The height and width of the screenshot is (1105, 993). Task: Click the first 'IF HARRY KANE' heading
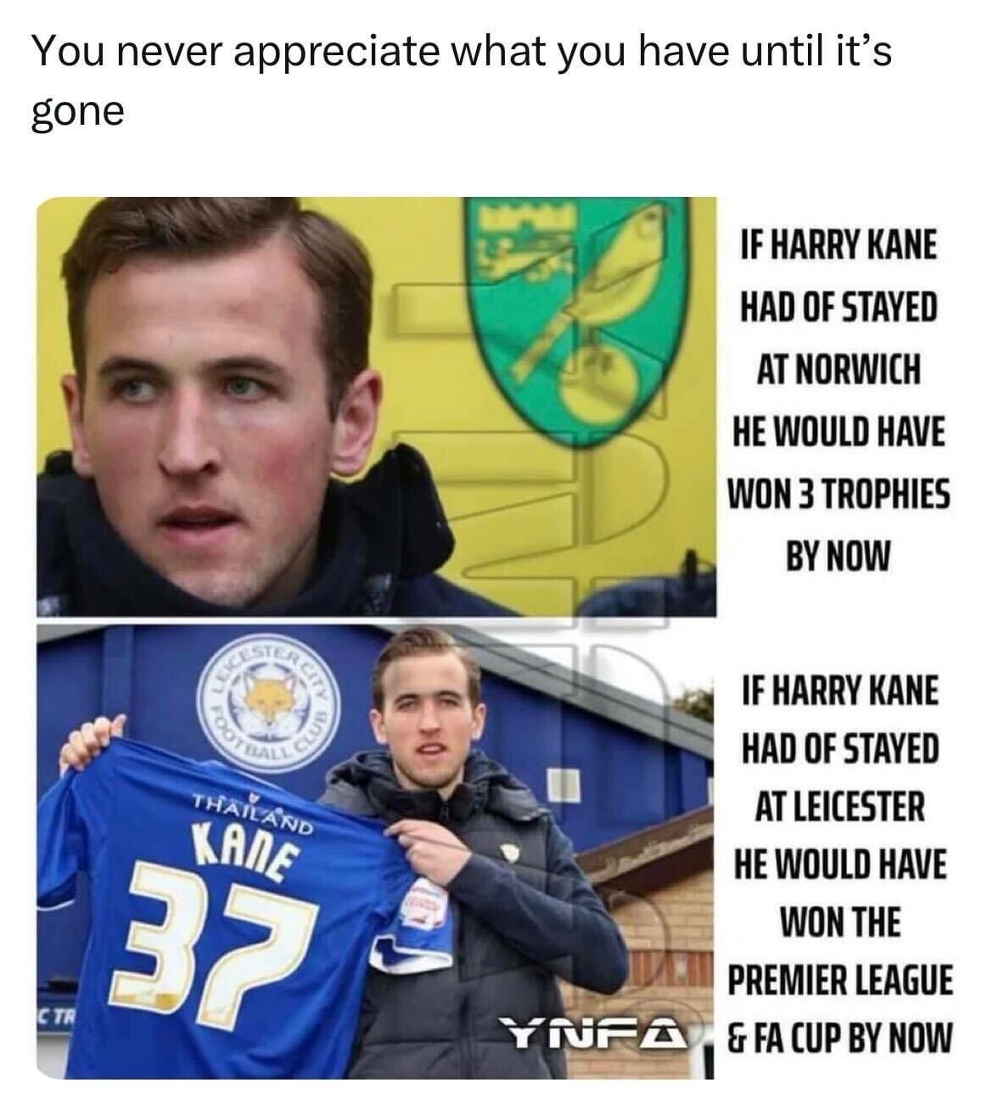(839, 246)
